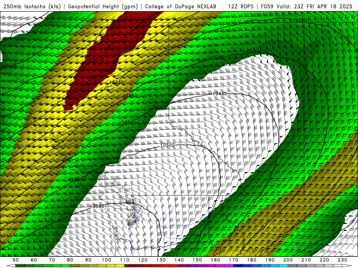358x268 pixels.
Task: Click the 10440 contour label in white area
Action: (220, 94)
